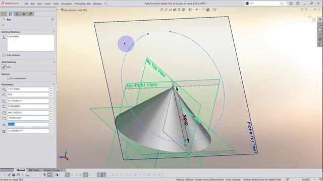323x181 pixels.
Task: Open the DimXpertManager tab
Action: pos(24,14)
